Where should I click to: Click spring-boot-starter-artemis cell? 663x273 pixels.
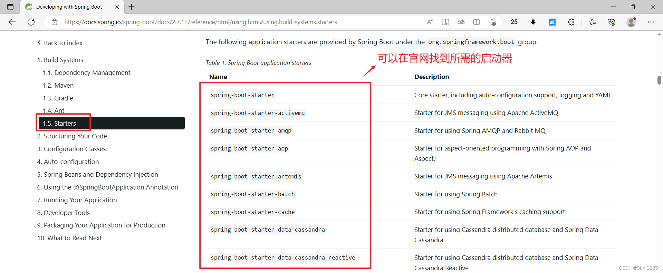point(256,176)
